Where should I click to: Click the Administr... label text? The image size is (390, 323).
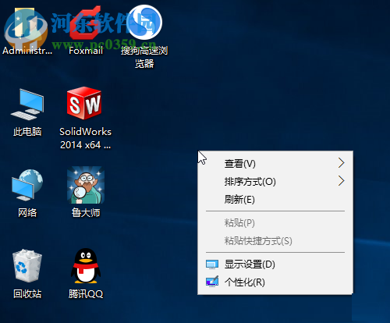[27, 51]
